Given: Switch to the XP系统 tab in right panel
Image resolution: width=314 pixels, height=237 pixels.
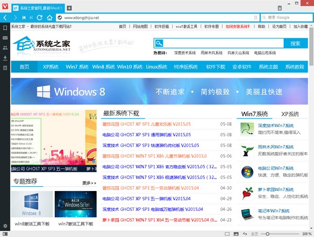Looking at the screenshot, I should coord(289,114).
